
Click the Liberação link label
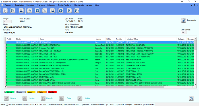[49, 98]
